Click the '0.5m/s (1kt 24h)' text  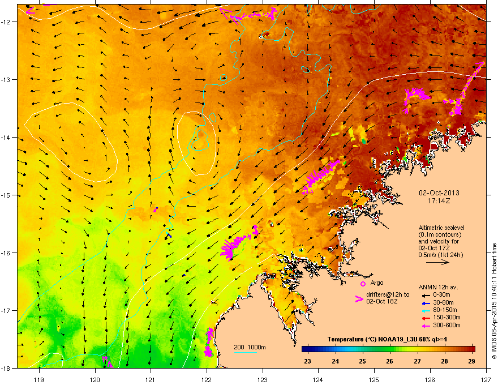(x=441, y=255)
